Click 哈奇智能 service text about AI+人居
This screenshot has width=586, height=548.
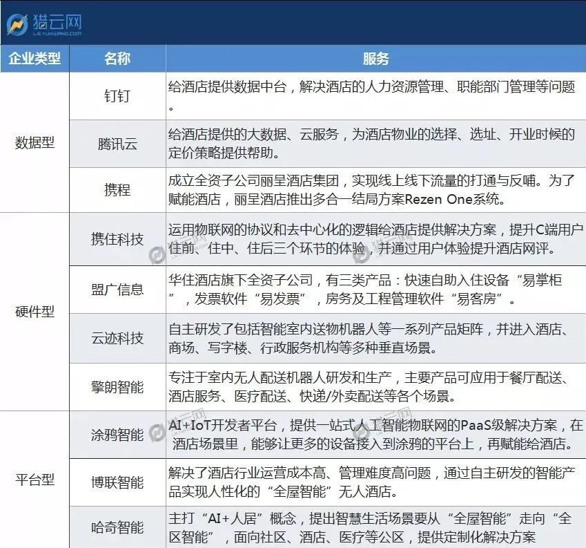(370, 528)
